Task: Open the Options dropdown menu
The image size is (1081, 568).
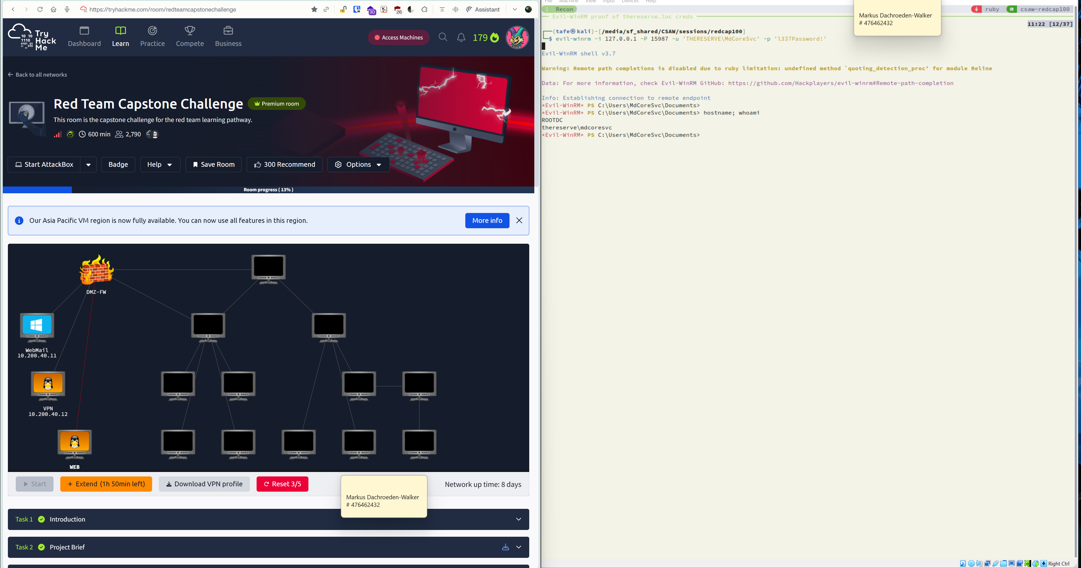Action: [358, 165]
